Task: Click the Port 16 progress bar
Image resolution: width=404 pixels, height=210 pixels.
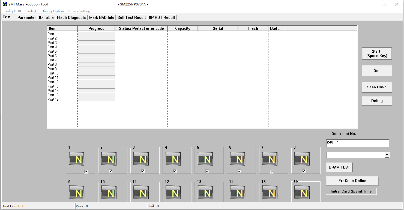Action: coord(96,99)
